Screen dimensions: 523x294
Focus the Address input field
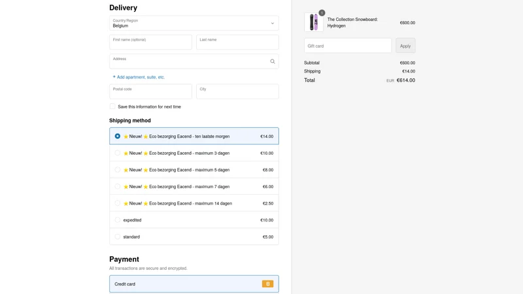194,61
